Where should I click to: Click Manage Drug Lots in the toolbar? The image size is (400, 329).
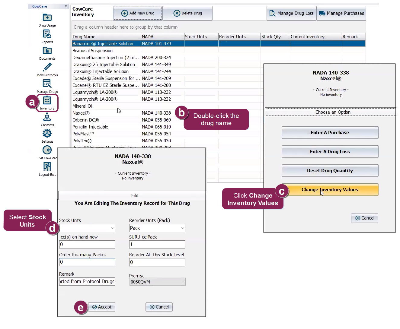coord(291,13)
